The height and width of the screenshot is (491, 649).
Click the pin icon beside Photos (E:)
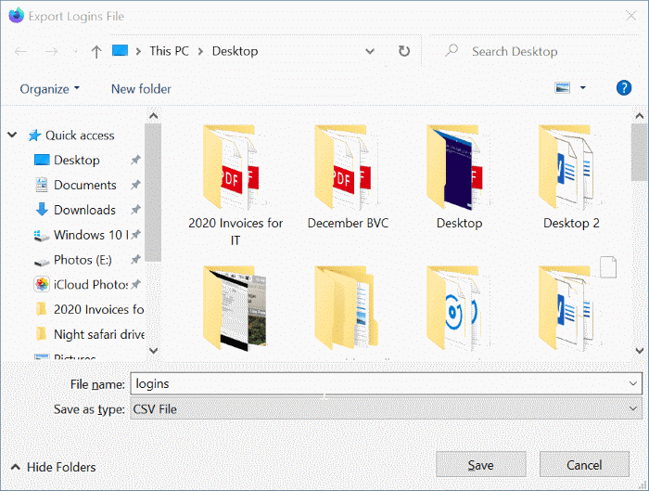click(135, 260)
